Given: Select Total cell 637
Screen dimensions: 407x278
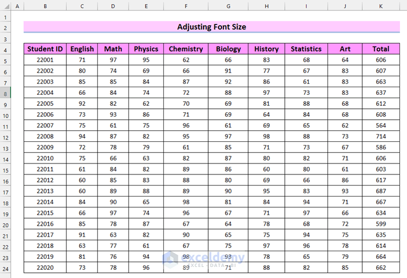Looking at the screenshot, I should pos(381,92).
